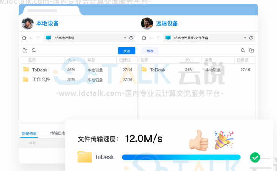Click the remote path field D:\本地计算机\文件传输
The image size is (277, 171).
pos(209,38)
